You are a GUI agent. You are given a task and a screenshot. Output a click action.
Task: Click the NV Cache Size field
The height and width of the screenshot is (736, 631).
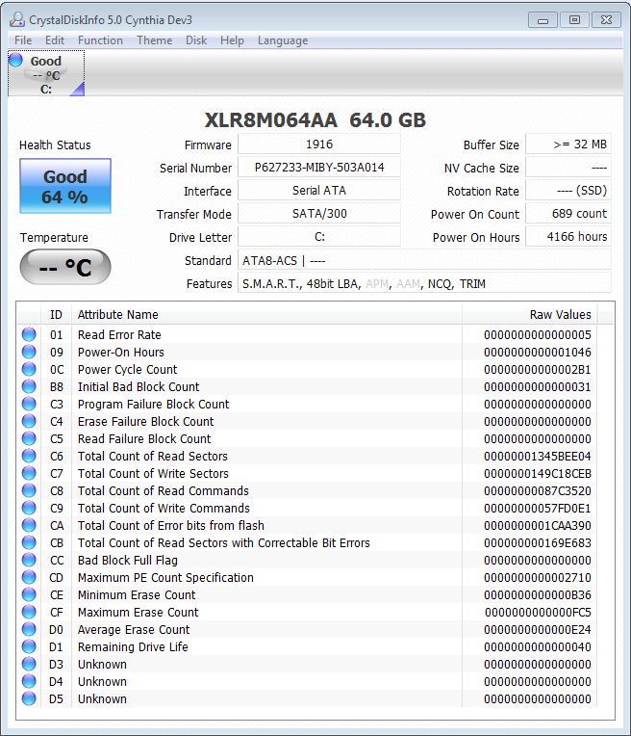point(568,167)
